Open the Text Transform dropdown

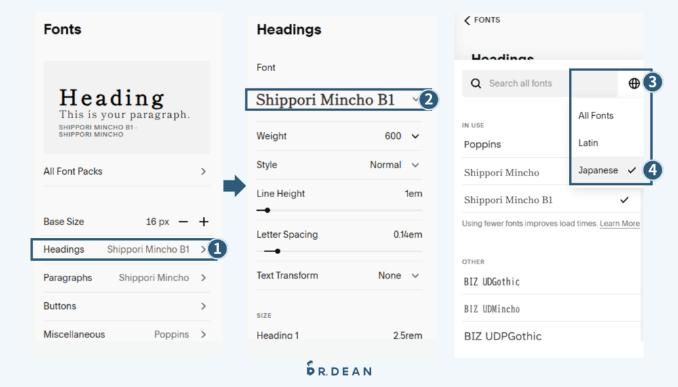[415, 276]
